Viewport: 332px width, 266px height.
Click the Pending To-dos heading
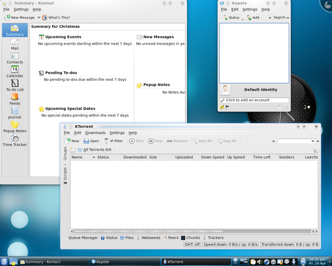61,73
